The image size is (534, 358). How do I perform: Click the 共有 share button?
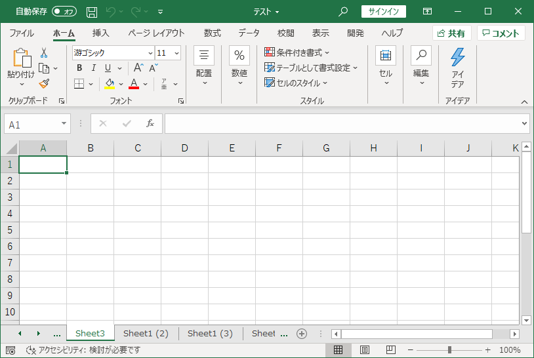(451, 33)
